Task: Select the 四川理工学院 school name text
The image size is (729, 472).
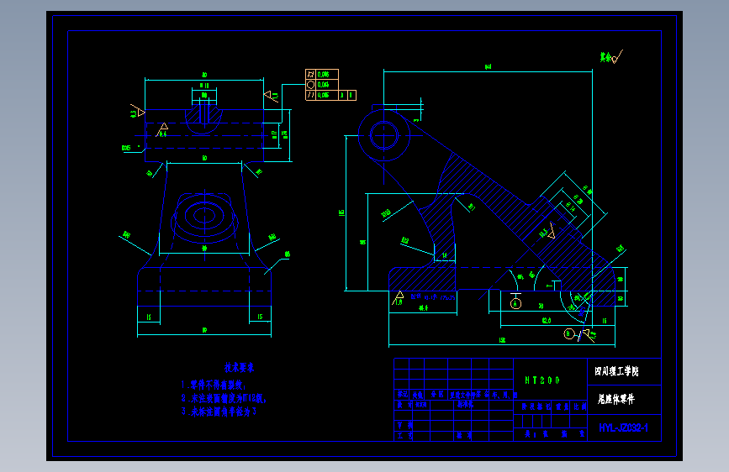Action: click(x=616, y=371)
